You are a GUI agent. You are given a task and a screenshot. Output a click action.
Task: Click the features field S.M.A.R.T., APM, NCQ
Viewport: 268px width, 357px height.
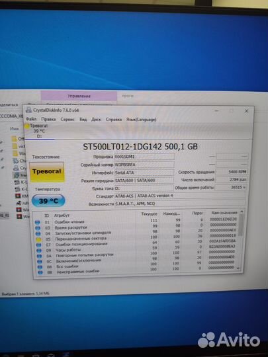[180, 204]
